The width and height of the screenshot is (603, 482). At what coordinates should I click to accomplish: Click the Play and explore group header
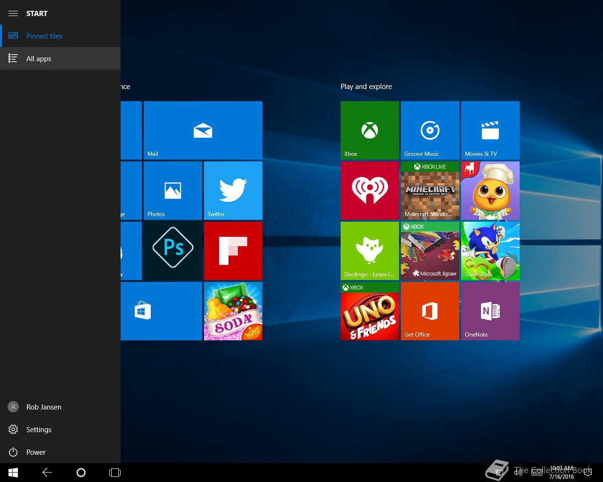(x=366, y=87)
